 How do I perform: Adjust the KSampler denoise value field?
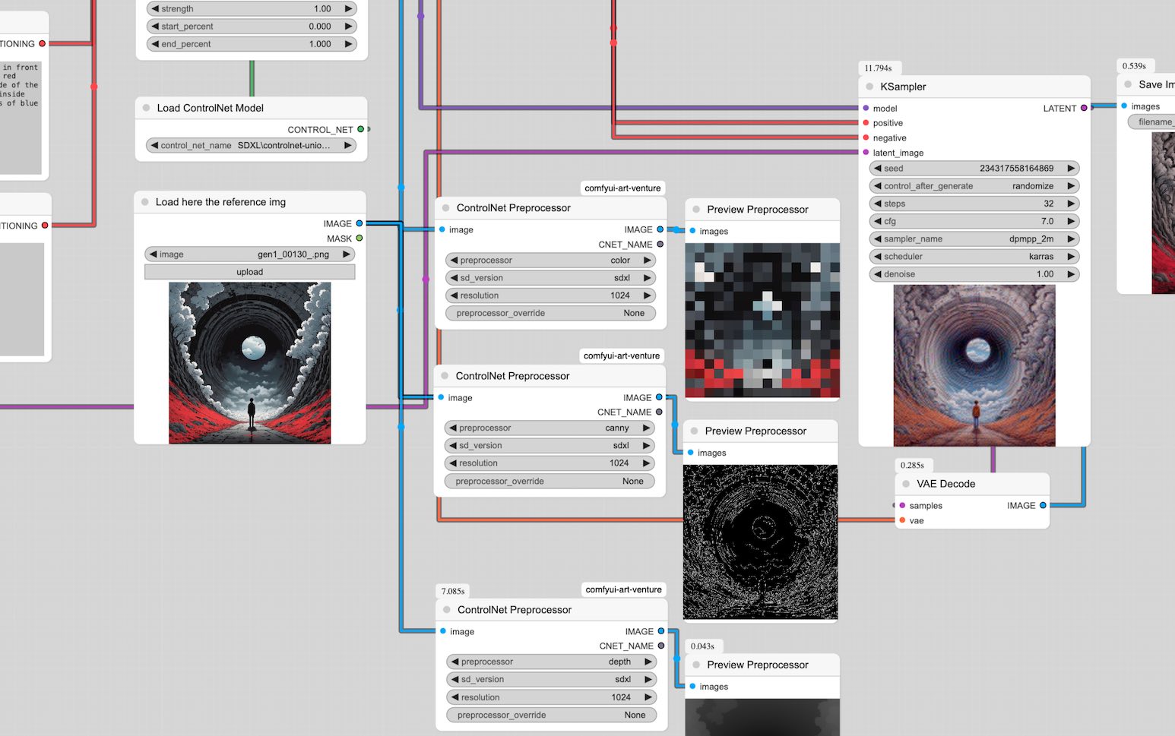[x=974, y=274]
